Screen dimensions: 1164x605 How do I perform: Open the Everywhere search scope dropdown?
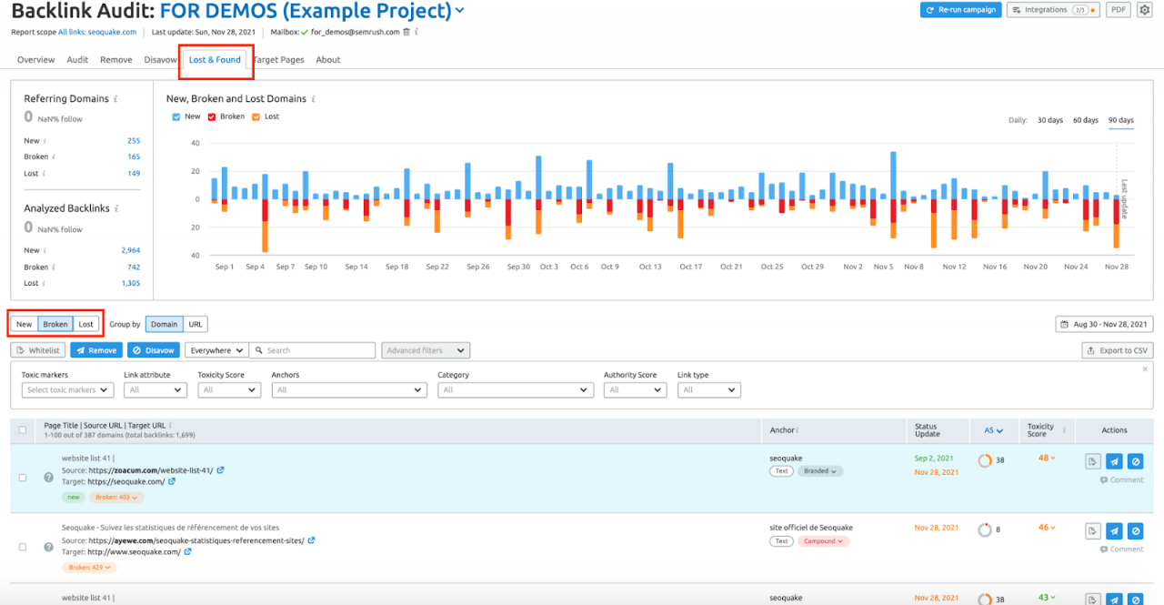(x=216, y=350)
